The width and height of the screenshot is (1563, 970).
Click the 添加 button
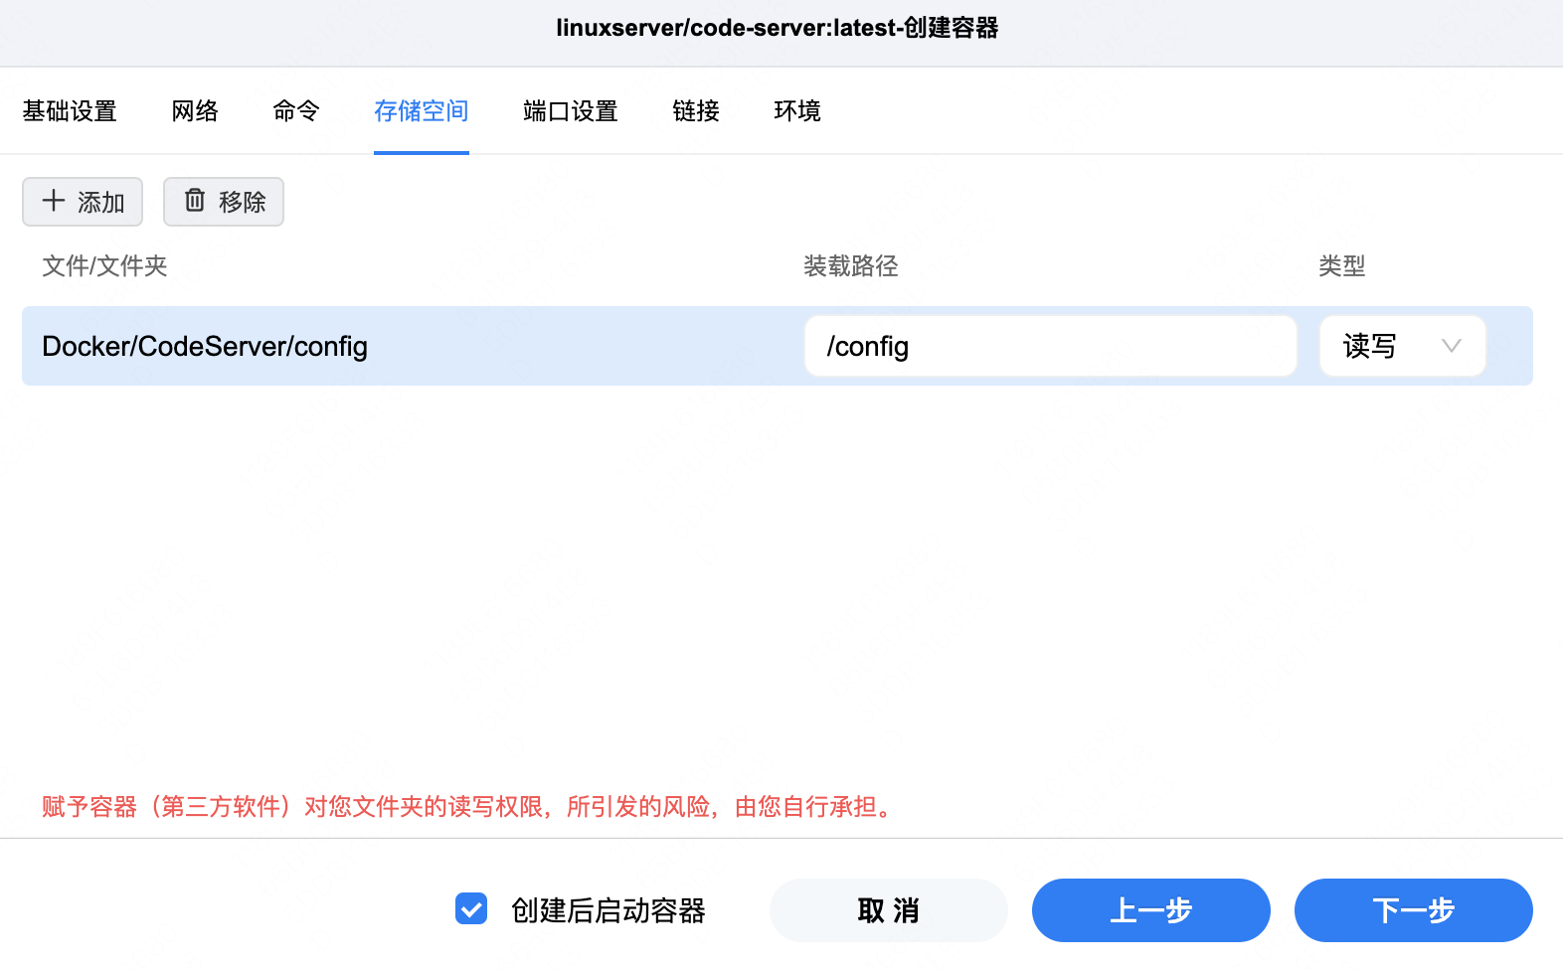click(83, 202)
